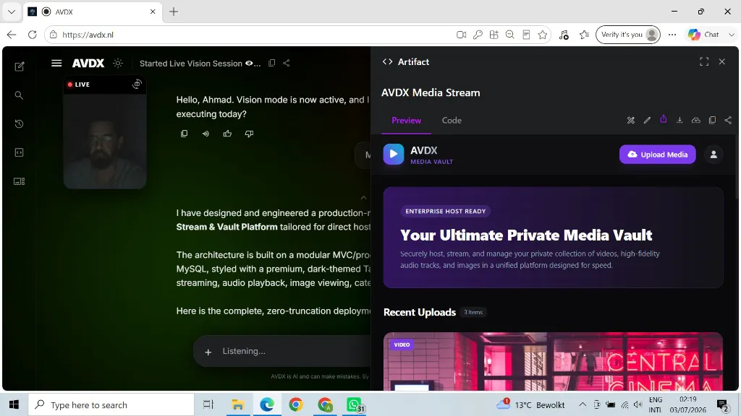Toggle the light/dark theme sun icon

118,64
